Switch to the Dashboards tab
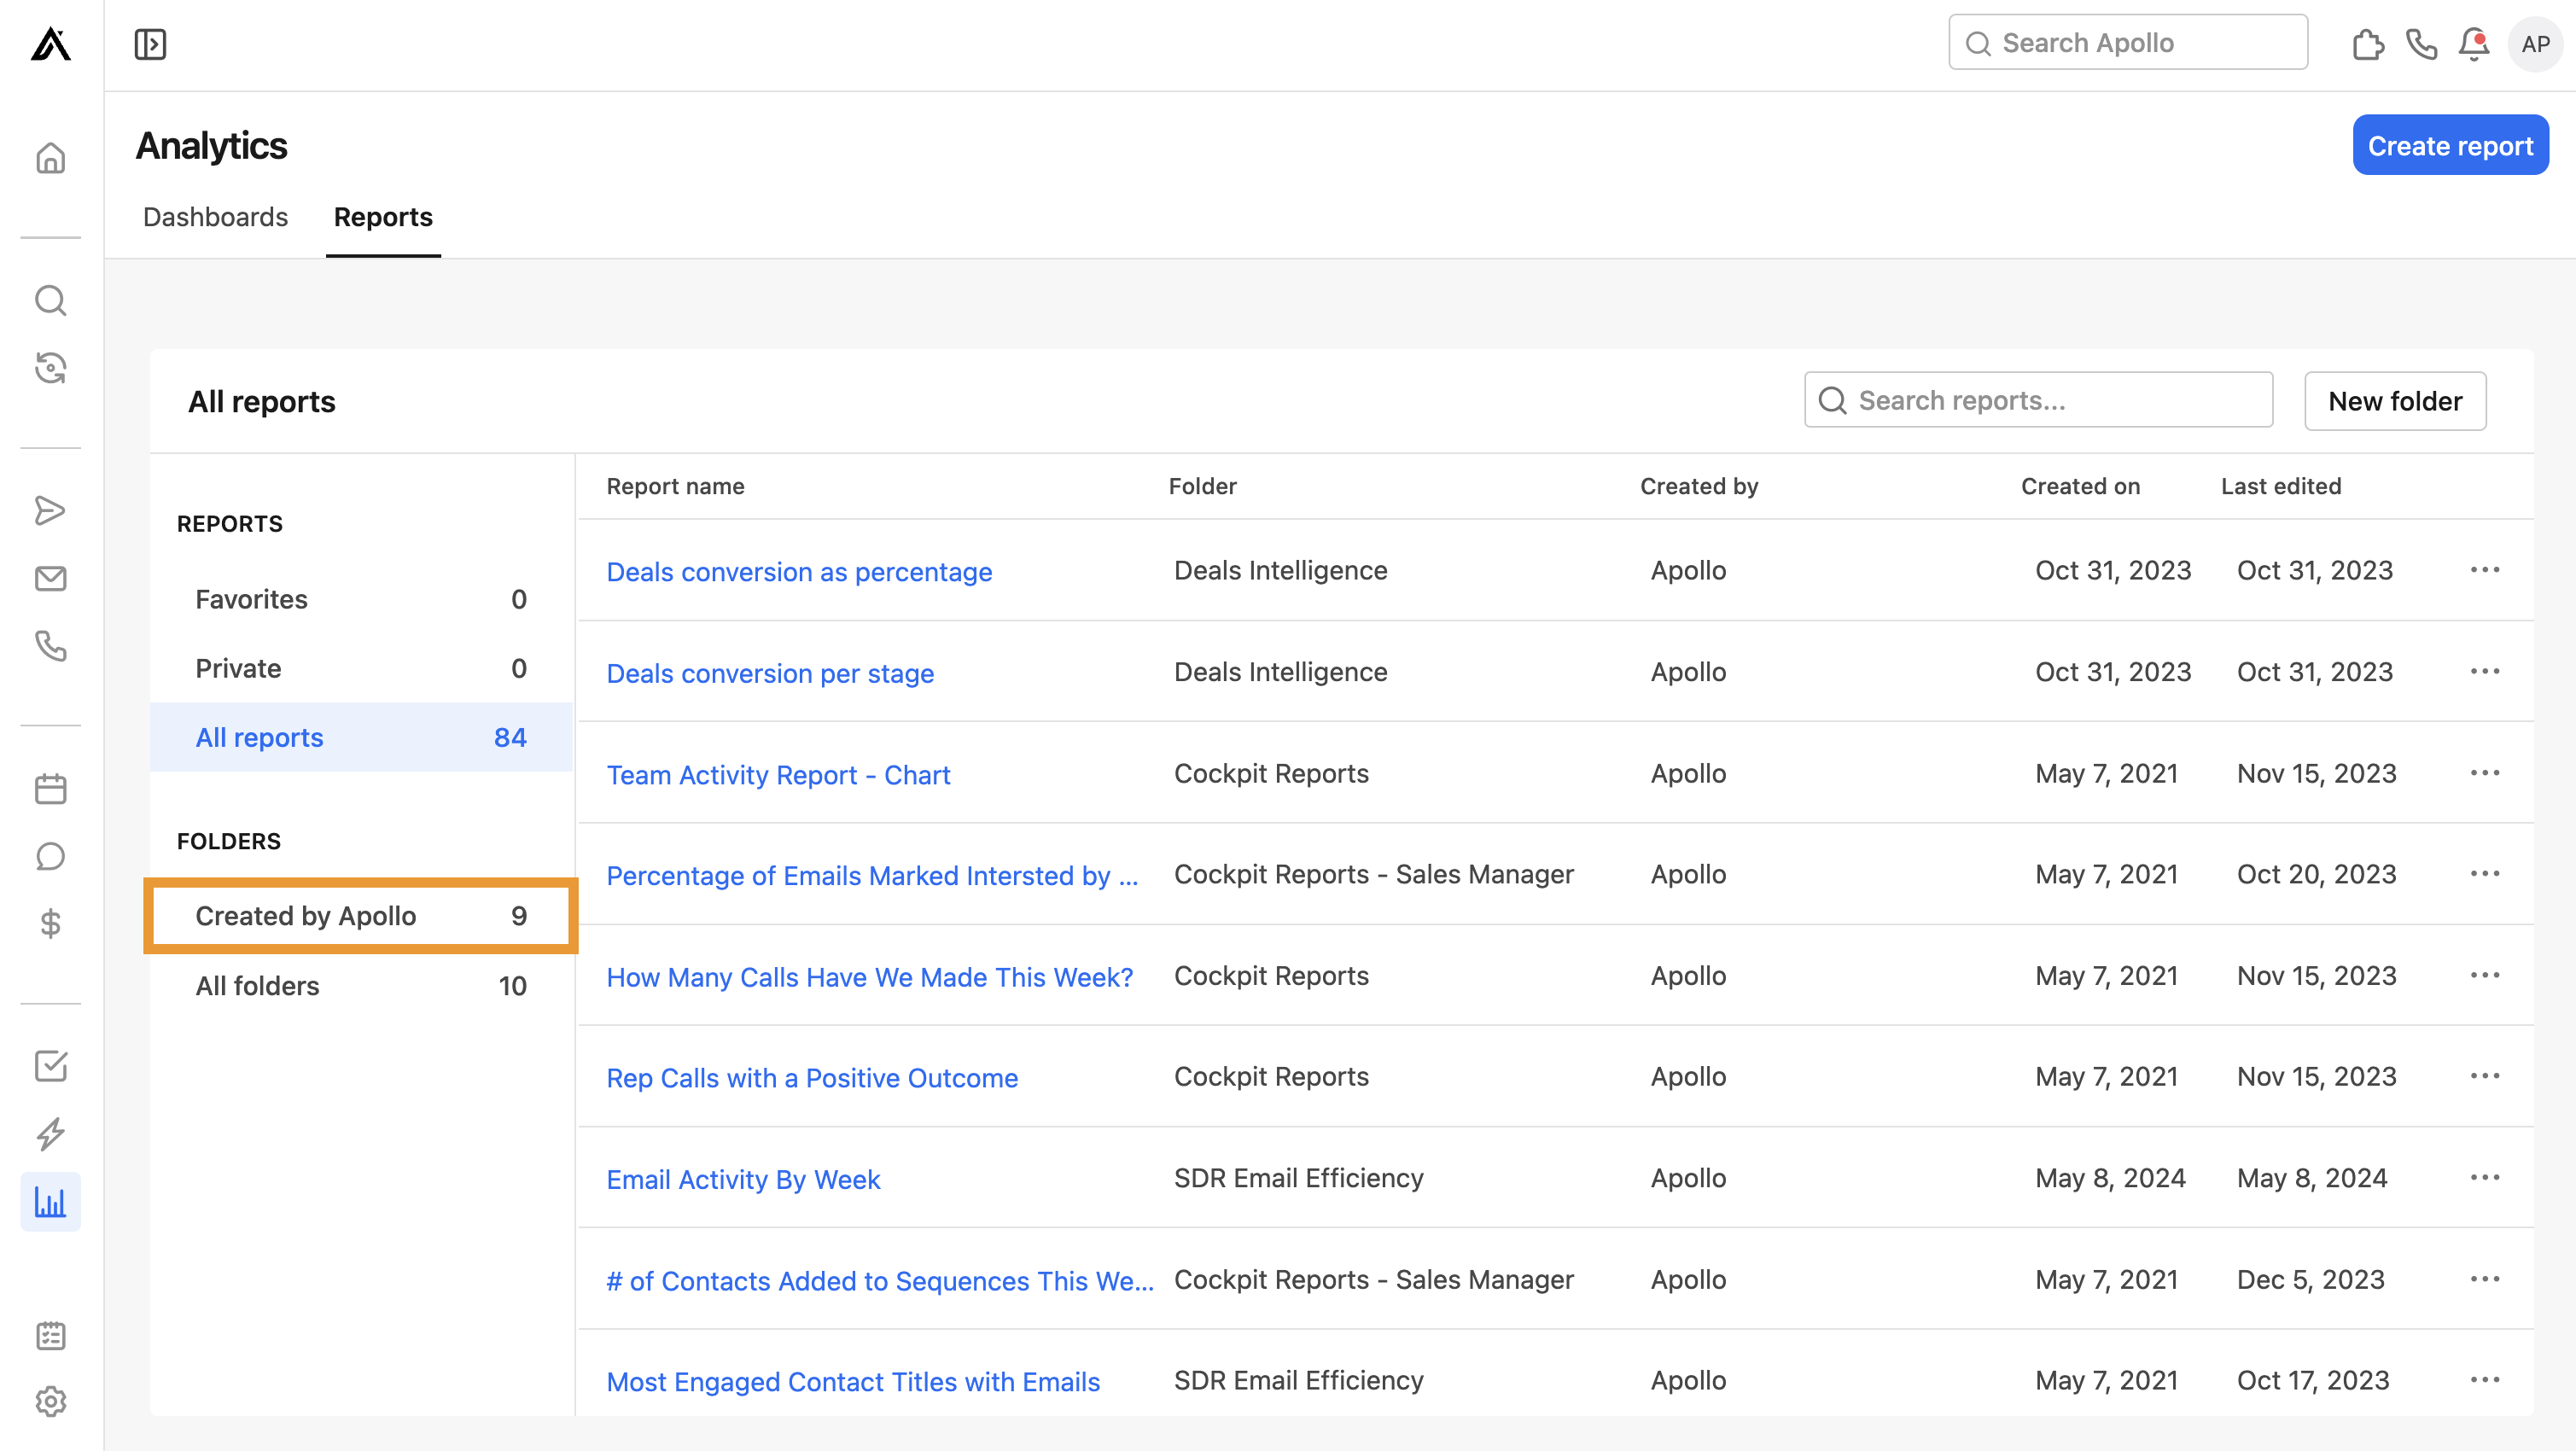Viewport: 2576px width, 1451px height. [x=215, y=217]
